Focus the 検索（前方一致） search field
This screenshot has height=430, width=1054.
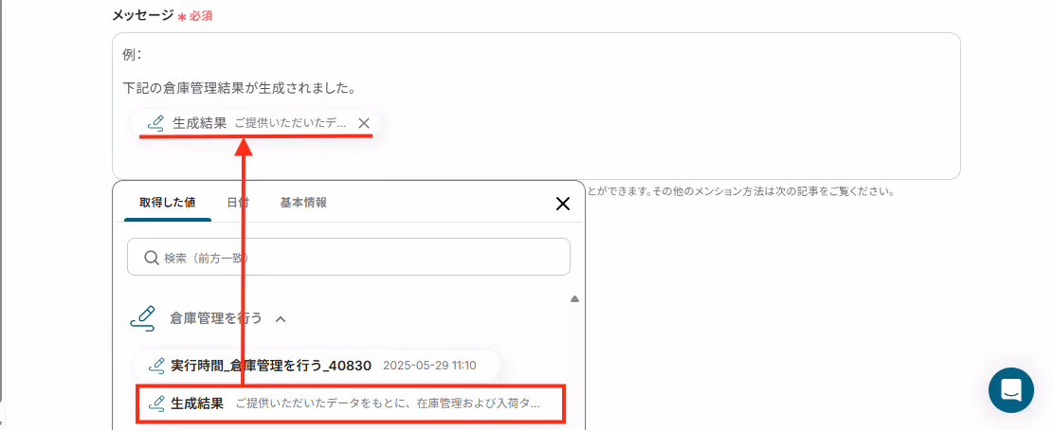click(x=349, y=257)
